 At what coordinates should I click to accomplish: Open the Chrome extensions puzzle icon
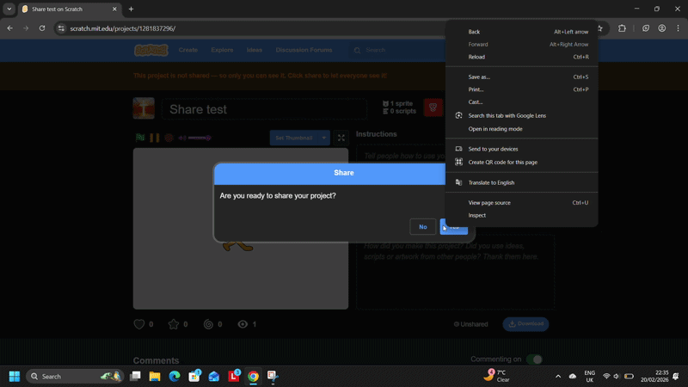622,28
